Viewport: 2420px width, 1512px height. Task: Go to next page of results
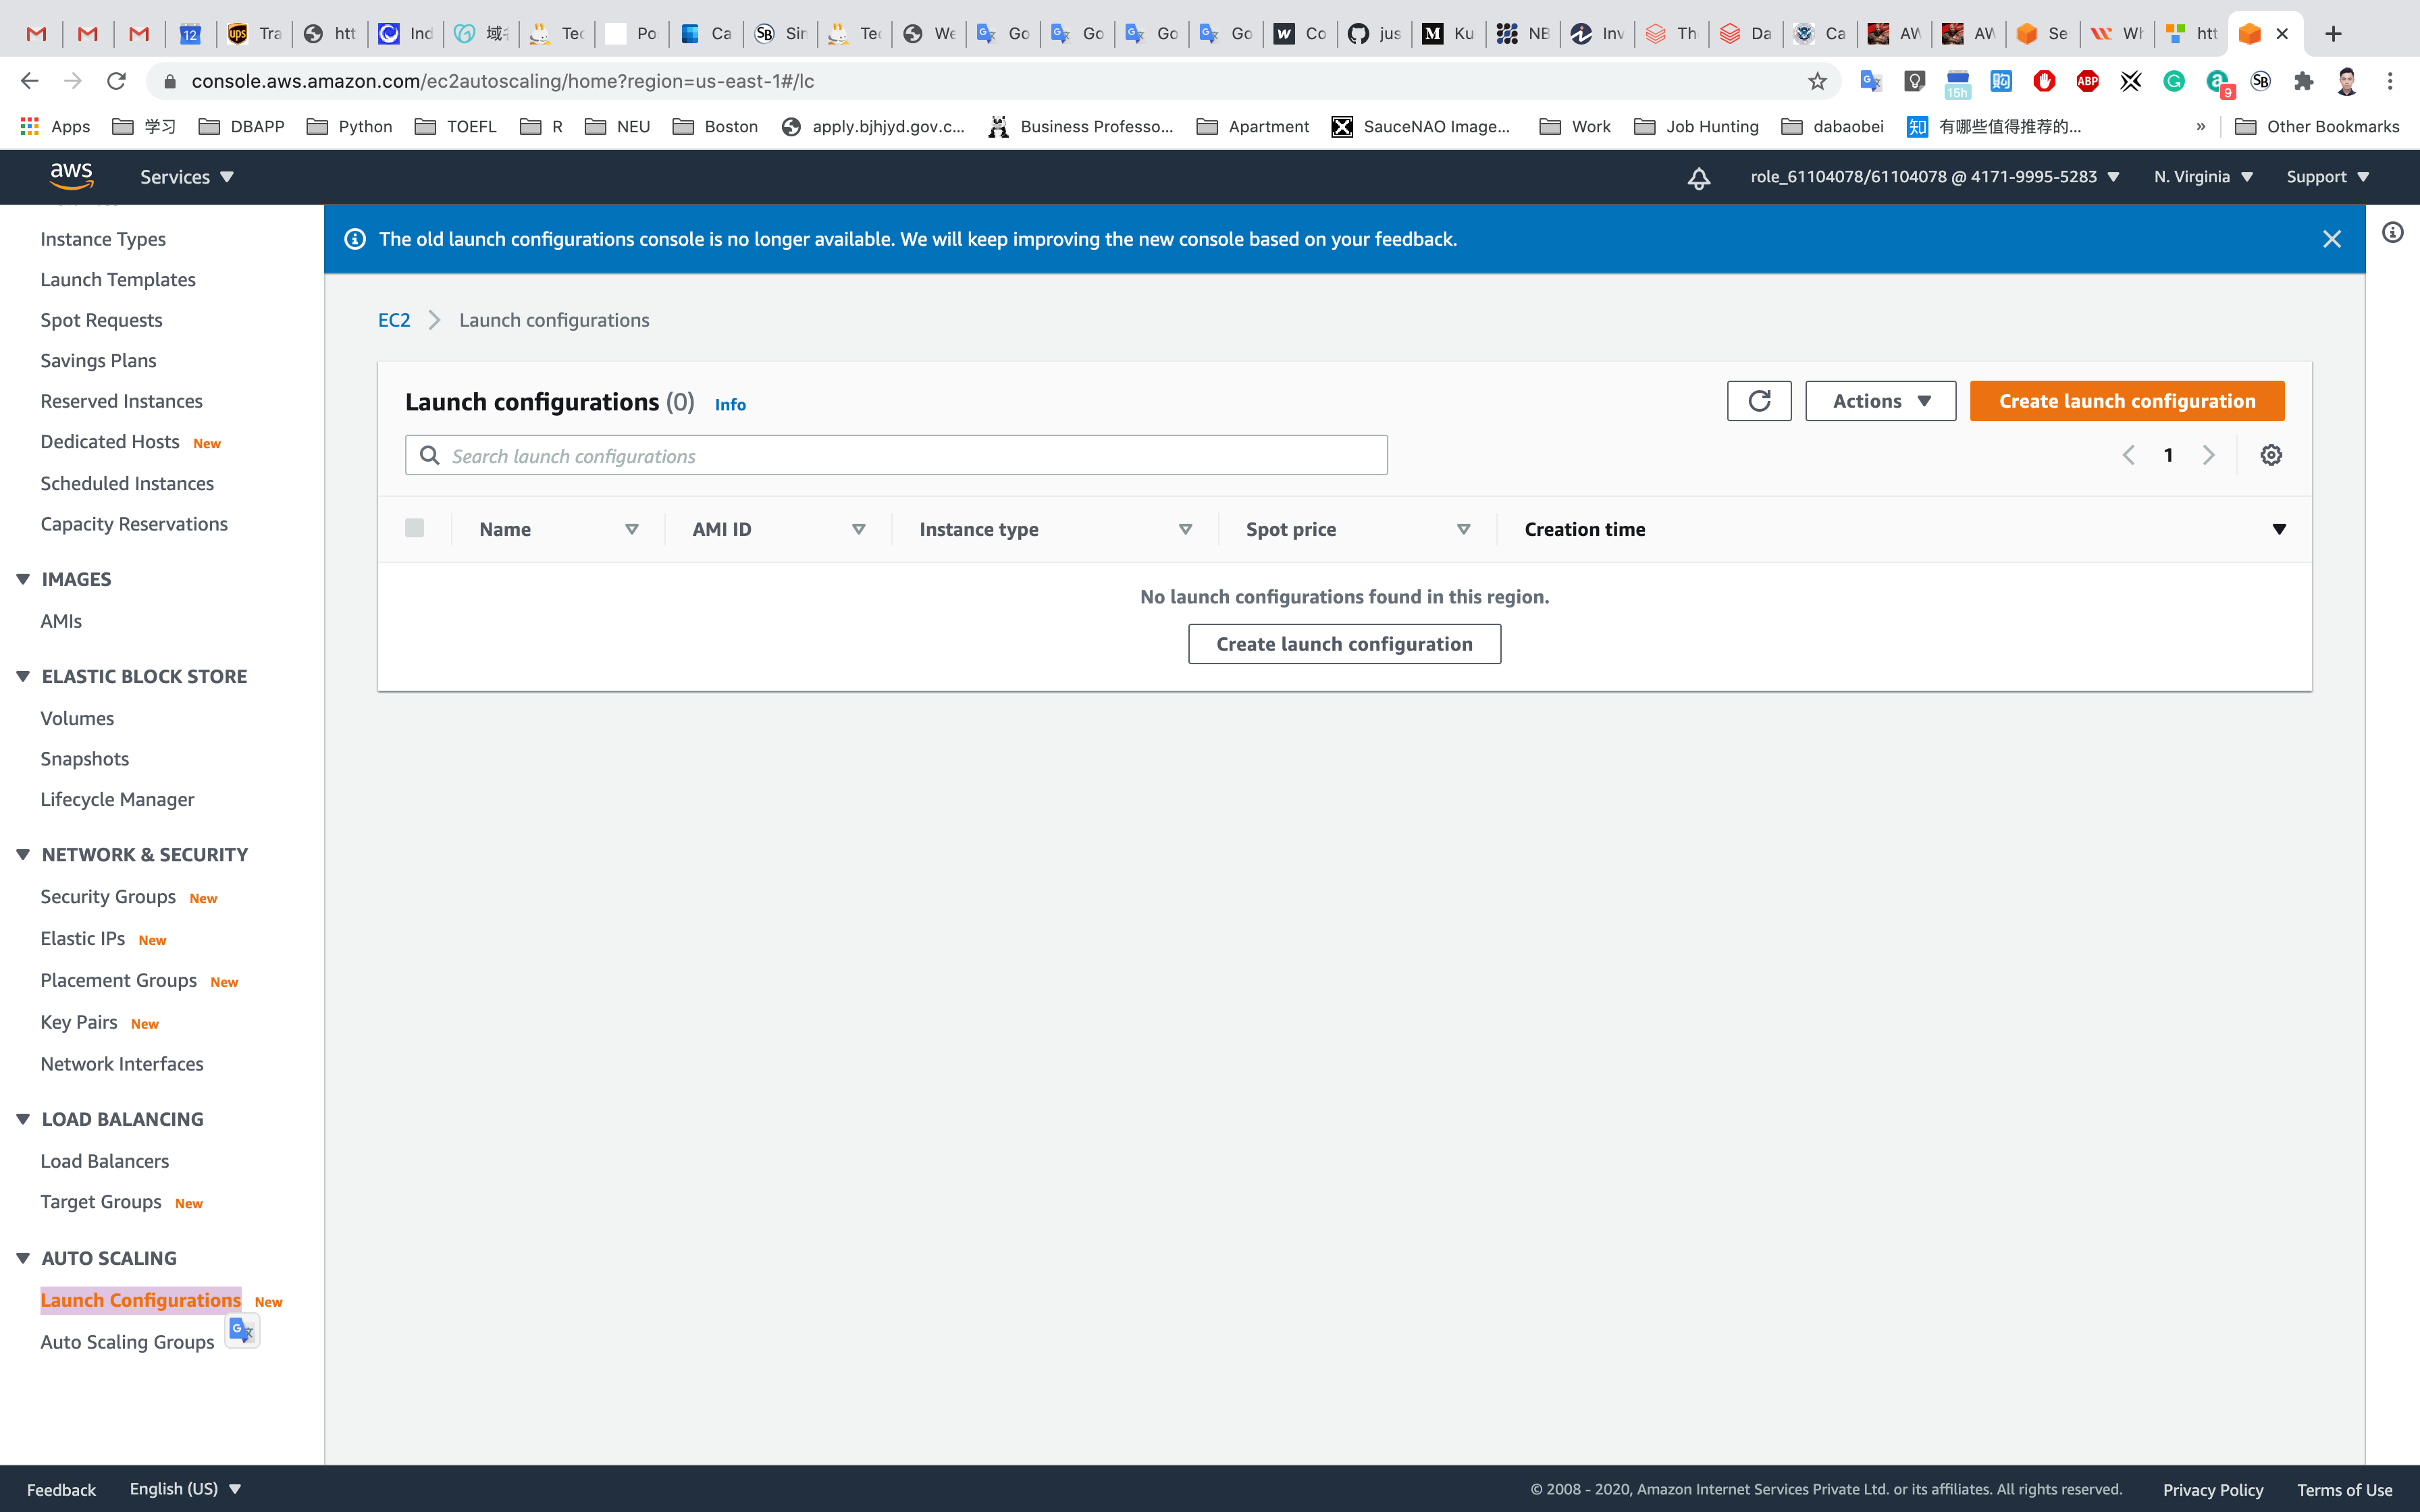[2208, 455]
